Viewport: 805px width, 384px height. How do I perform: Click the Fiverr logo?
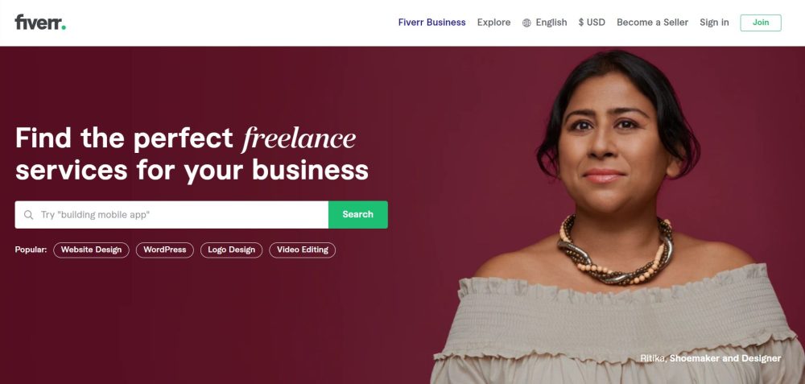40,23
